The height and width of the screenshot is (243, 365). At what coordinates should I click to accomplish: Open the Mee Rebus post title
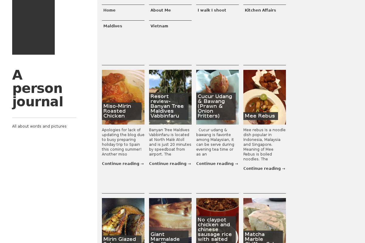click(x=260, y=116)
